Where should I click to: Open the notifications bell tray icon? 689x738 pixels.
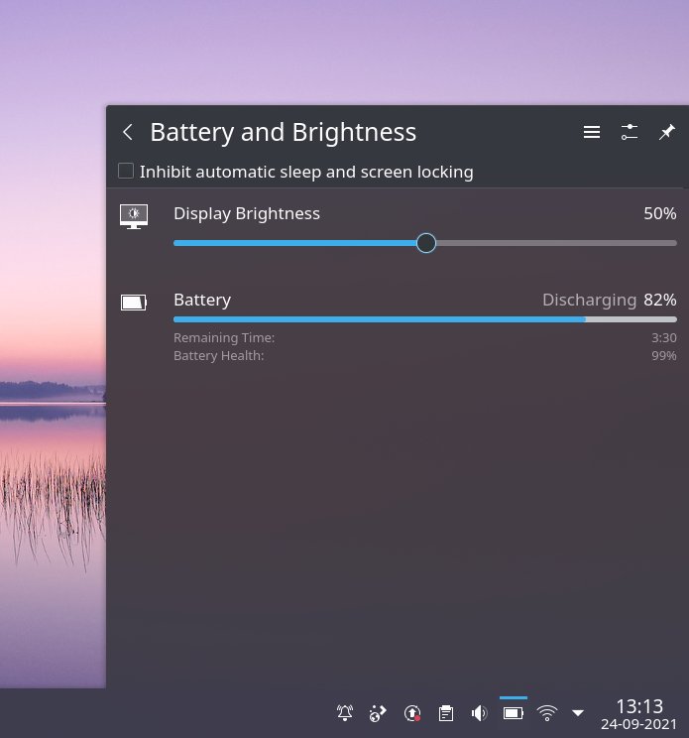click(345, 712)
